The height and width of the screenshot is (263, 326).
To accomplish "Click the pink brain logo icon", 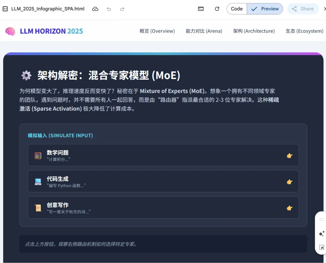I will point(10,31).
